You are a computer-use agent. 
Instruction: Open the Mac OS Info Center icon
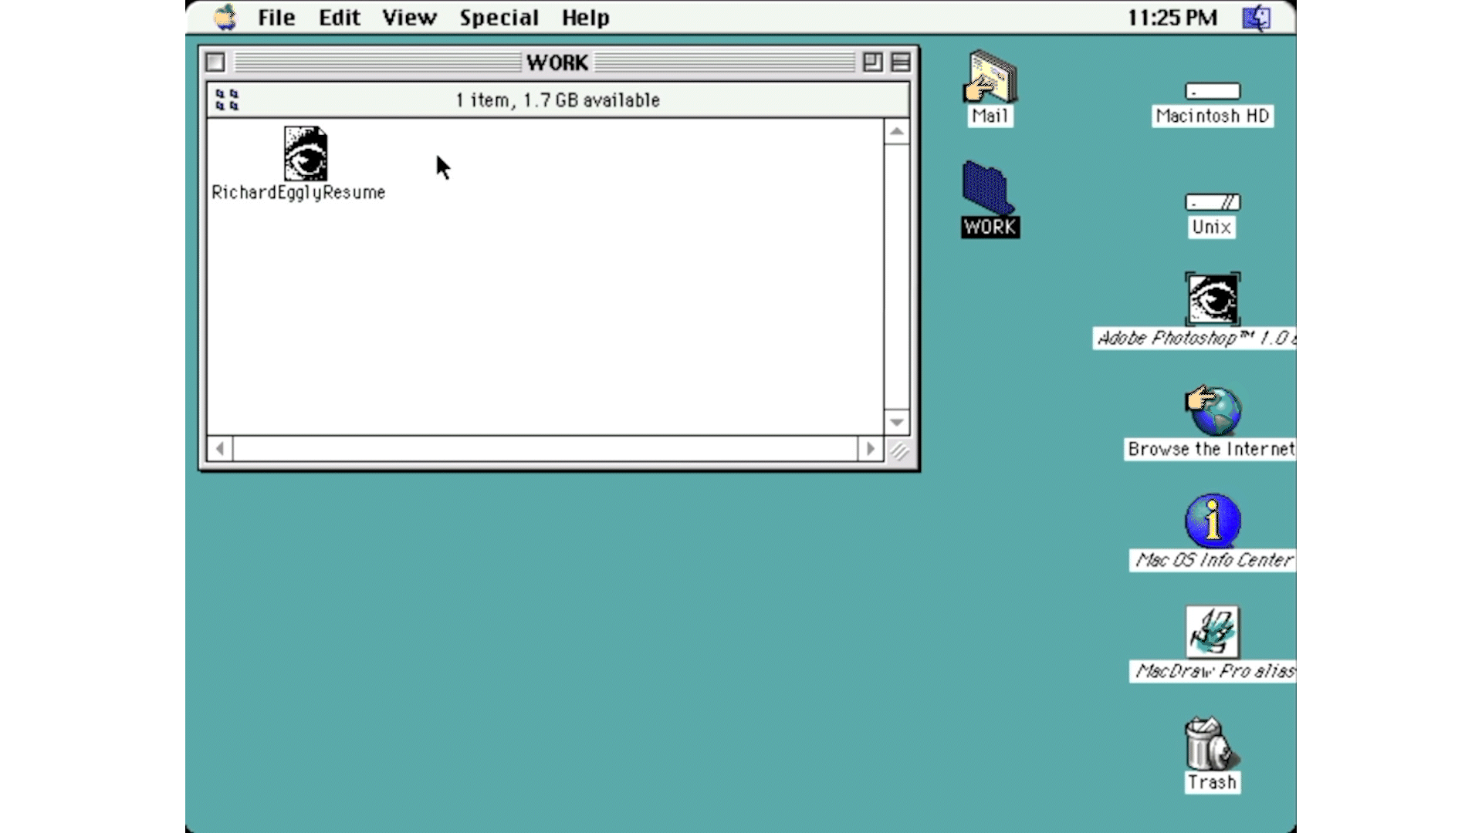pos(1212,521)
